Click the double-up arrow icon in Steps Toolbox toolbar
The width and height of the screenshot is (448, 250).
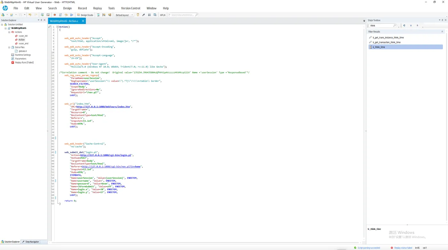pyautogui.click(x=417, y=26)
